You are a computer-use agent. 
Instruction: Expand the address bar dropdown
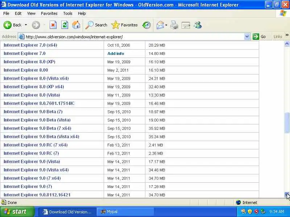coord(247,37)
